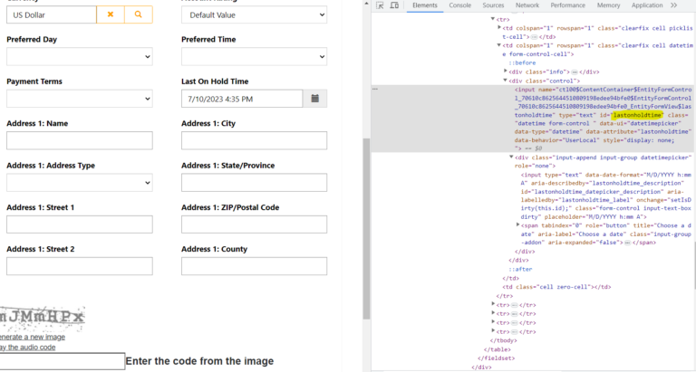The height and width of the screenshot is (372, 696).
Task: Switch to the Sources tab
Action: [x=494, y=5]
